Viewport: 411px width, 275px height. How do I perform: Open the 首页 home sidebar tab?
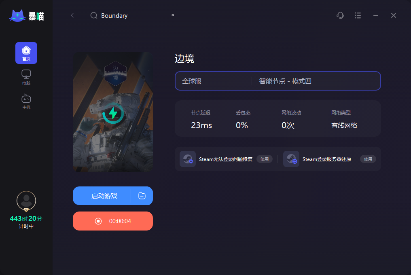pyautogui.click(x=26, y=53)
